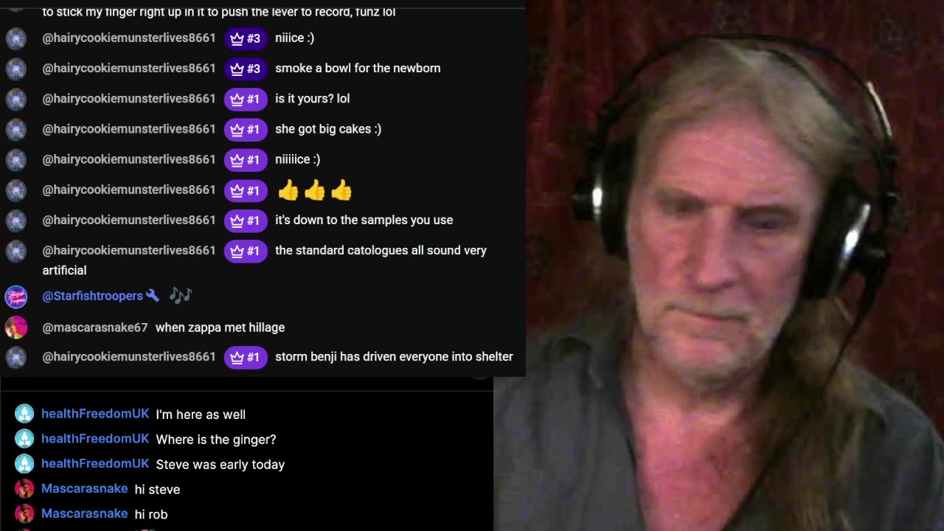Image resolution: width=944 pixels, height=531 pixels.
Task: Click the avatar next to "I'm here as well"
Action: tap(24, 414)
